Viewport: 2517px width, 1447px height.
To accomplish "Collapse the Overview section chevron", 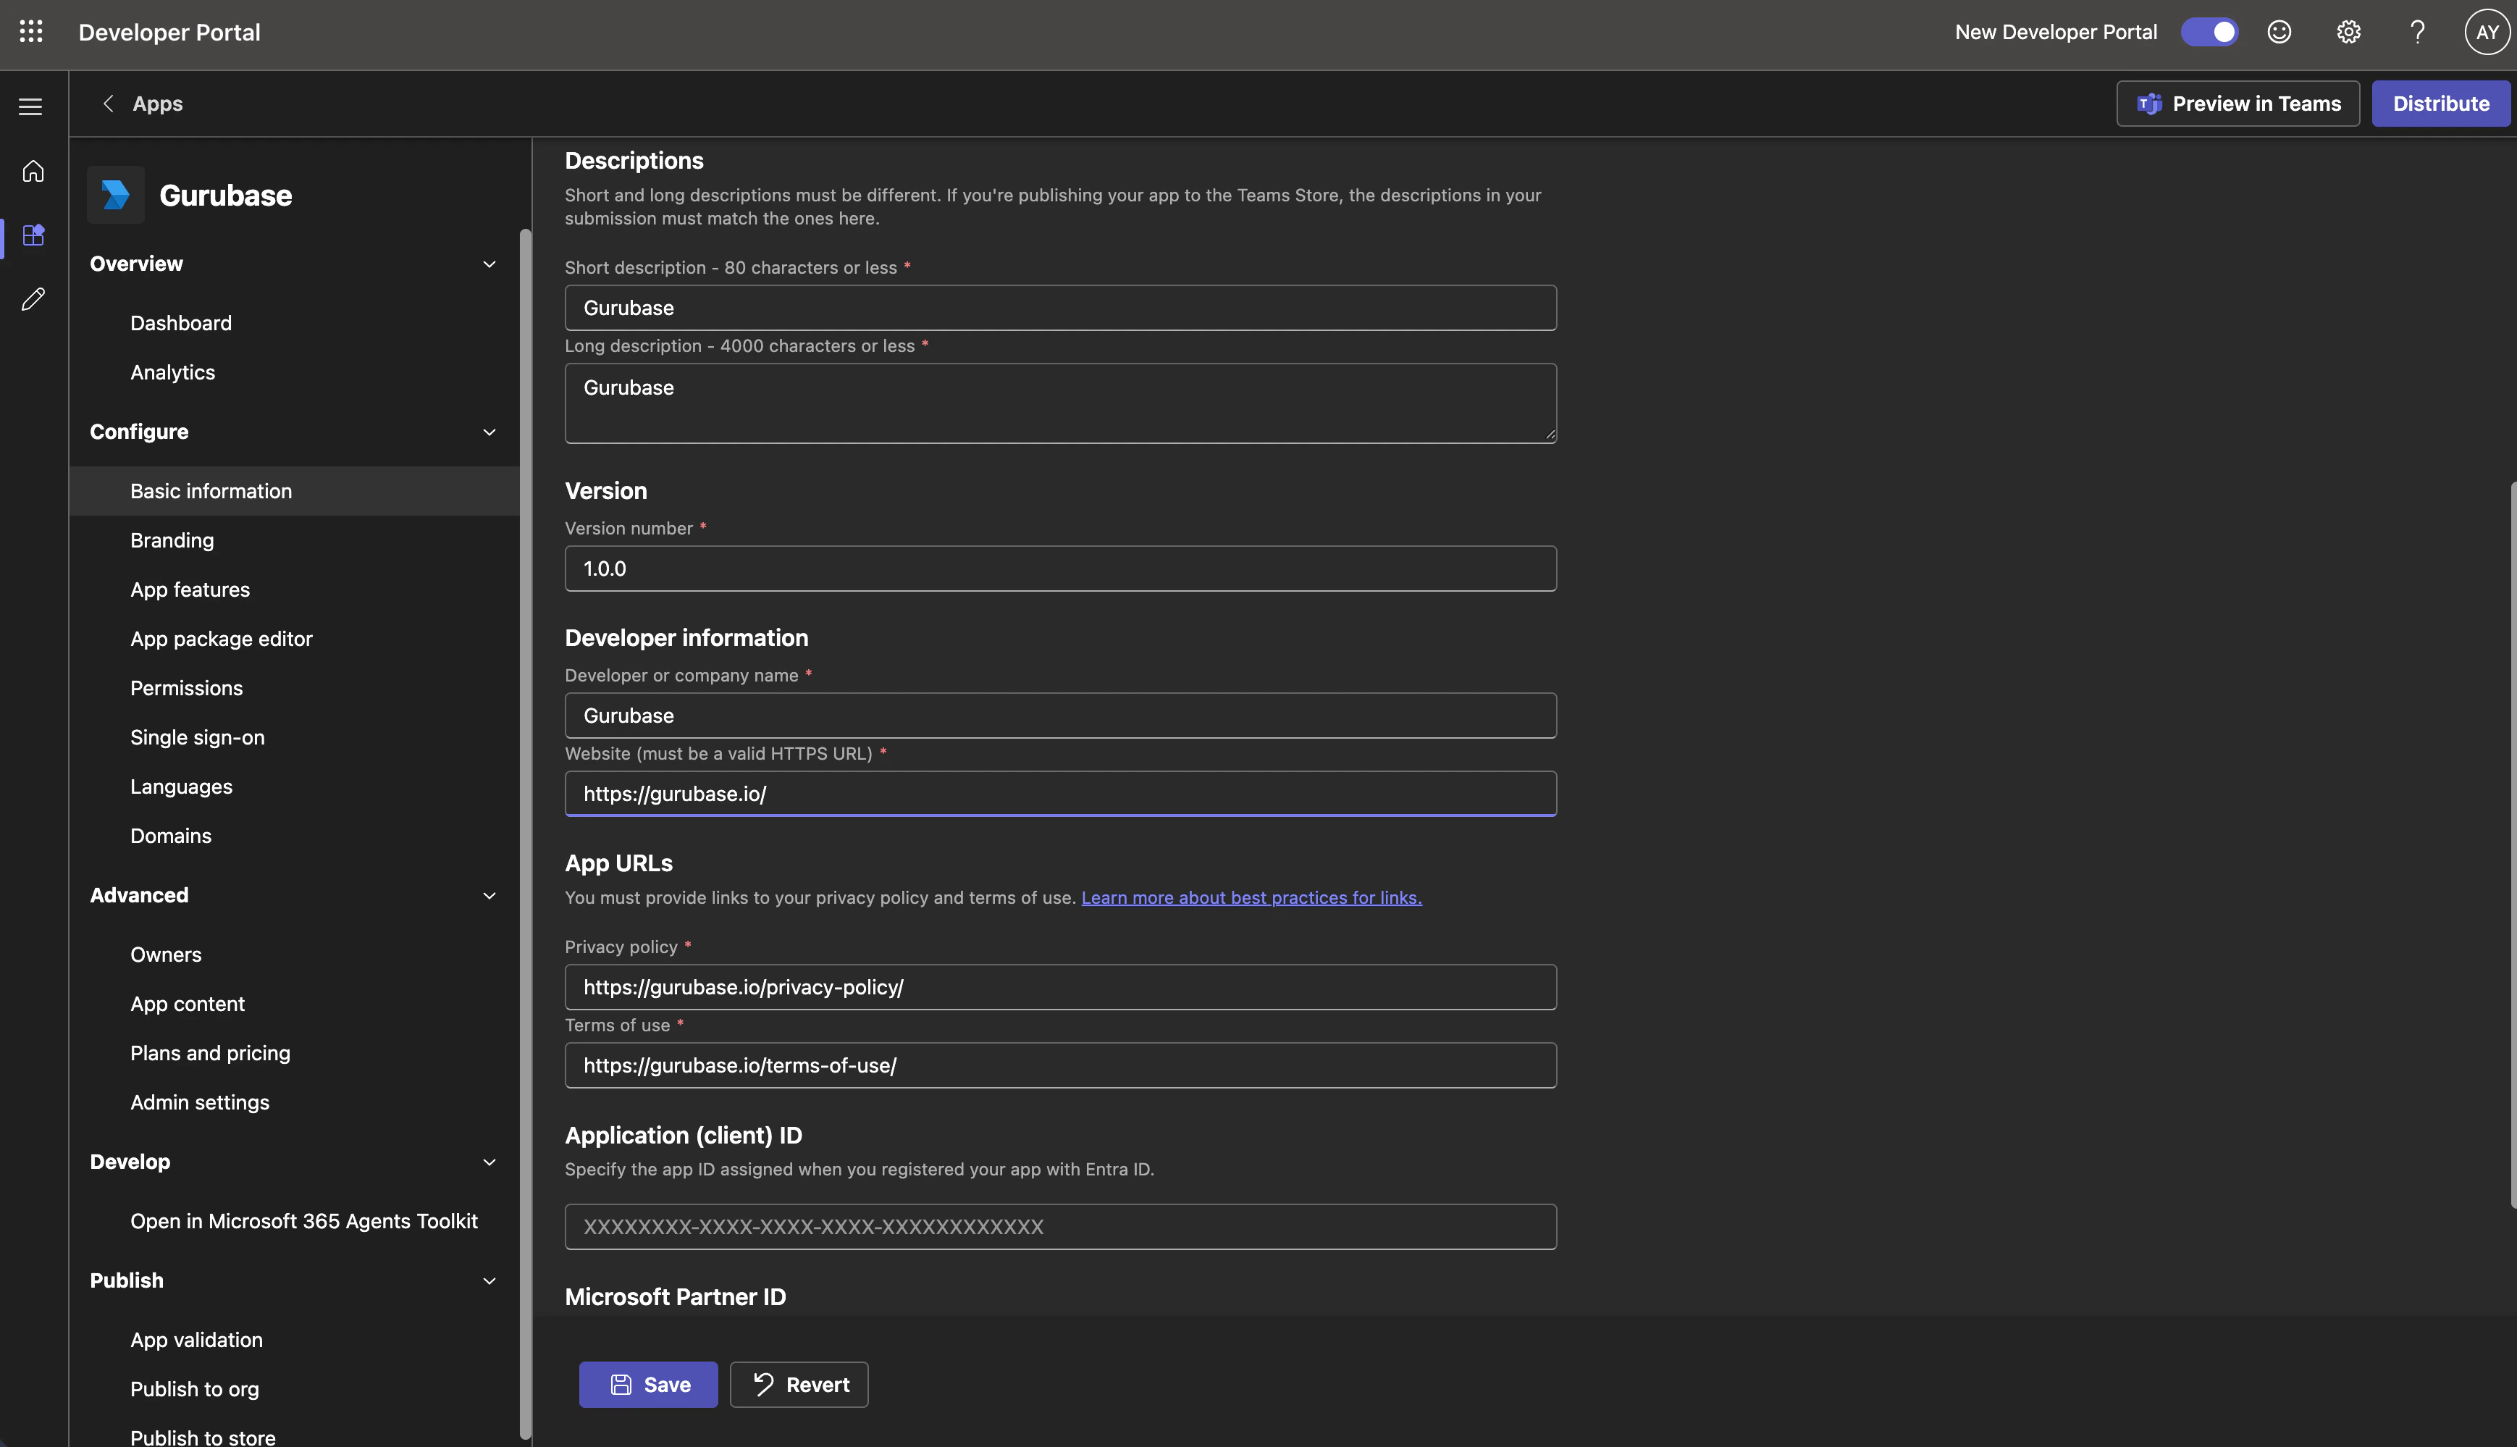I will (x=489, y=264).
